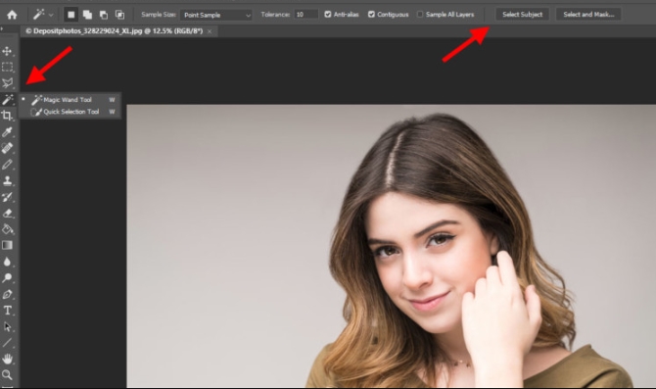The image size is (656, 389).
Task: Select the Rectangular Marquee tool
Action: click(x=7, y=67)
